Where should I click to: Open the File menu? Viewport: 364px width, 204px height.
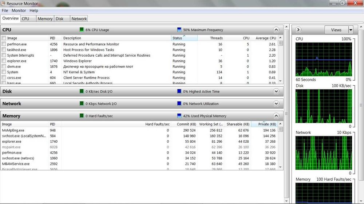[5, 11]
